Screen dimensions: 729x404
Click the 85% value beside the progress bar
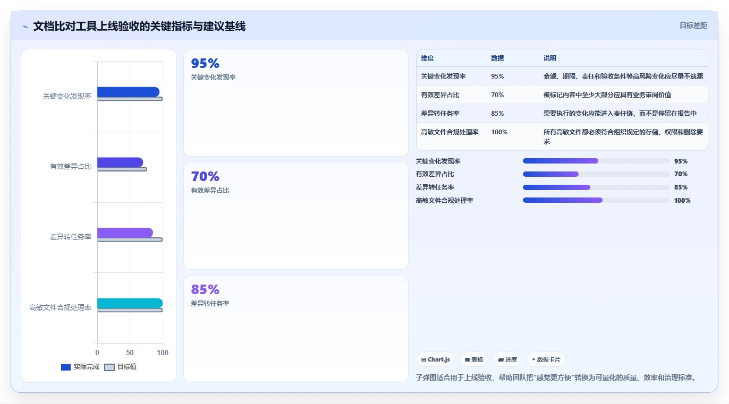tap(681, 187)
